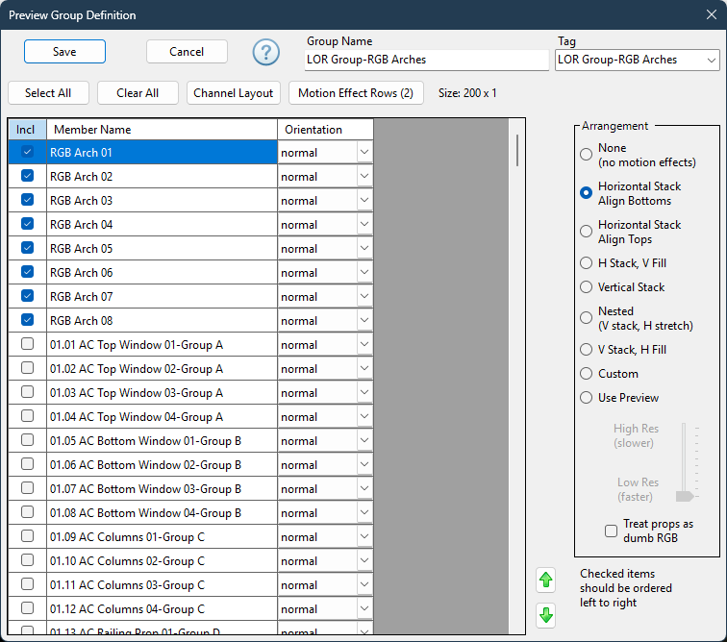Uncheck the RGB Arch 04 include box
727x642 pixels.
27,224
